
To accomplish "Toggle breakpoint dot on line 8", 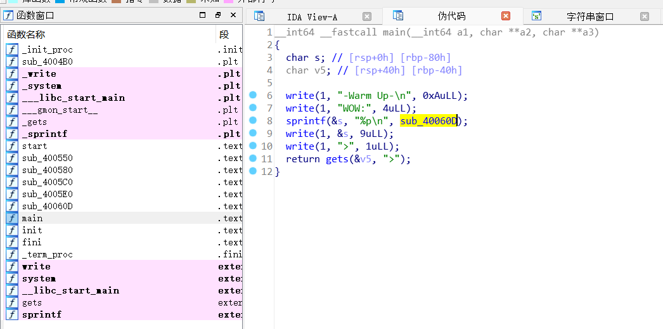I will 253,120.
